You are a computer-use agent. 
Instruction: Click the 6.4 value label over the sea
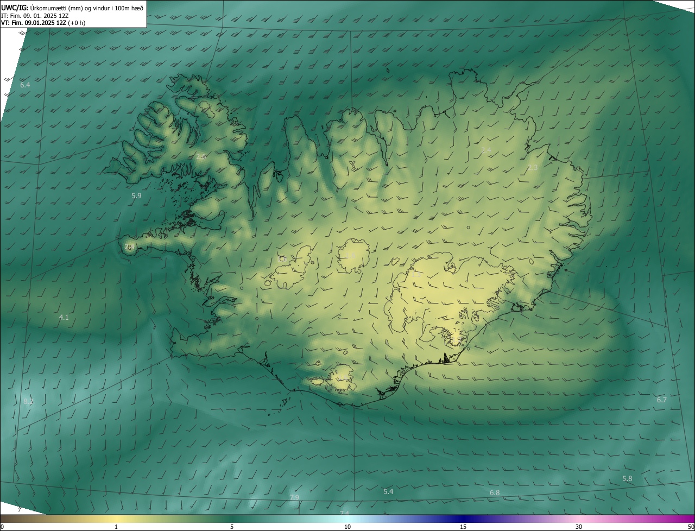pos(25,85)
